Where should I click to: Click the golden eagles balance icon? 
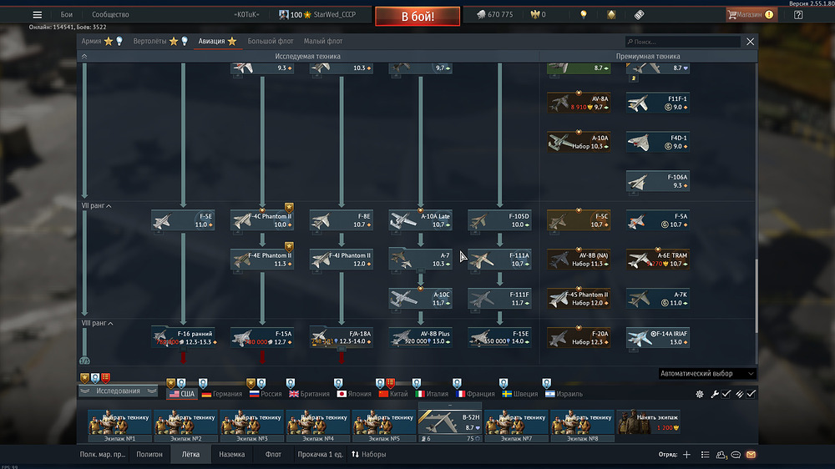(x=535, y=15)
